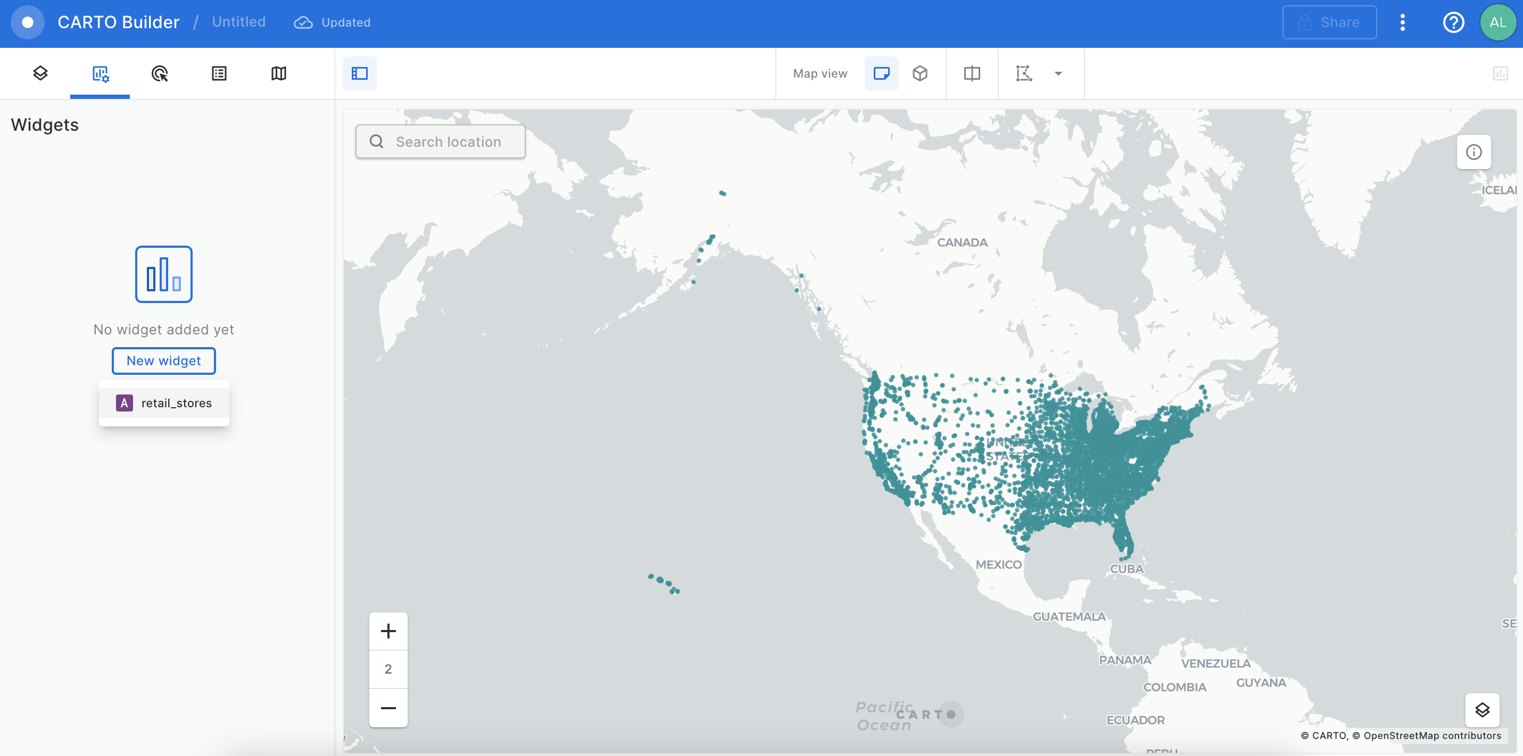Open the map info panel icon
The width and height of the screenshot is (1523, 756).
(1473, 153)
